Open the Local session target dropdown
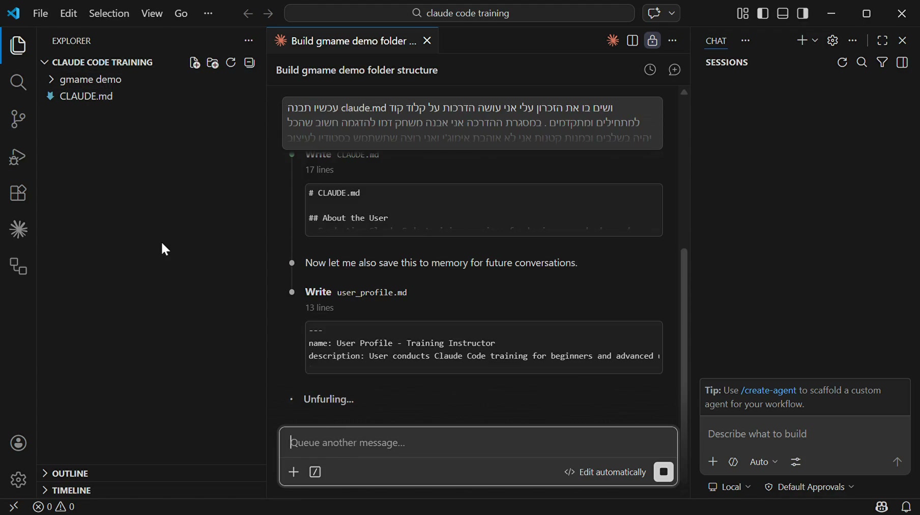The width and height of the screenshot is (920, 515). point(730,487)
